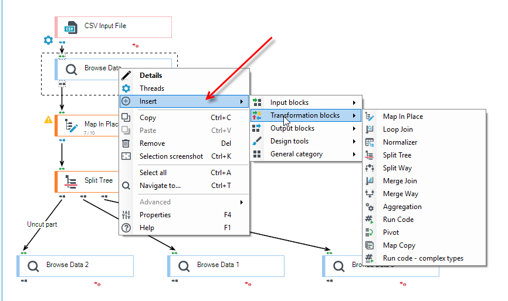Click the Copy icon in context menu
This screenshot has width=508, height=301.
[x=126, y=117]
